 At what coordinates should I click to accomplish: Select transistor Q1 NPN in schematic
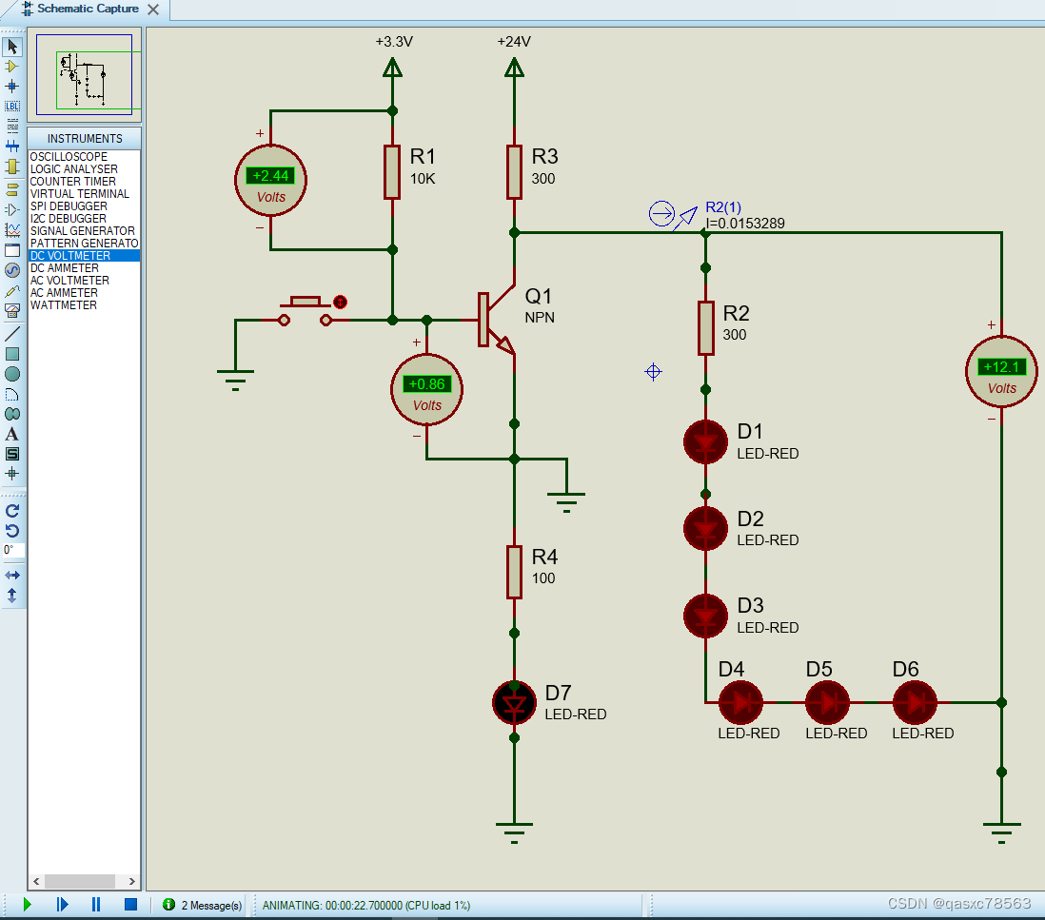pos(497,320)
